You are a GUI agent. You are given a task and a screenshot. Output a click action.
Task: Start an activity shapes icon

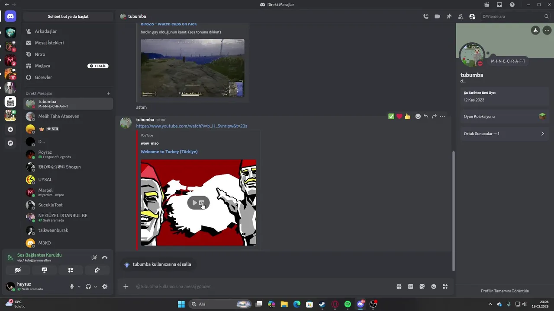pos(71,270)
